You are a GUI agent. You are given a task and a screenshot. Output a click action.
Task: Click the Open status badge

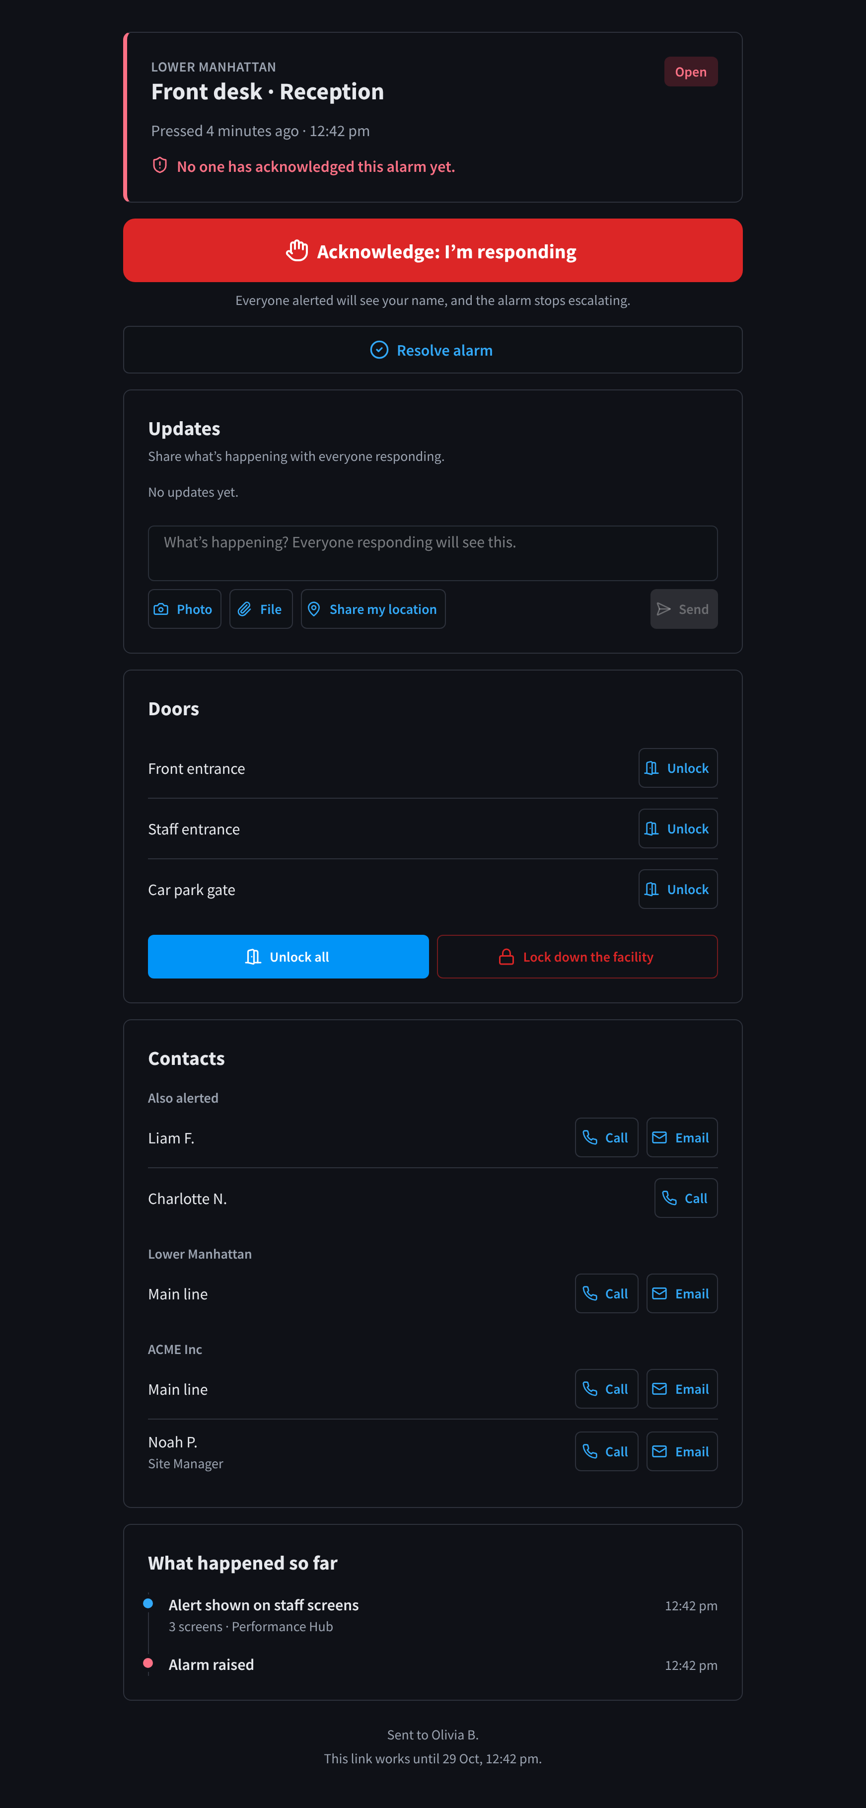(691, 72)
